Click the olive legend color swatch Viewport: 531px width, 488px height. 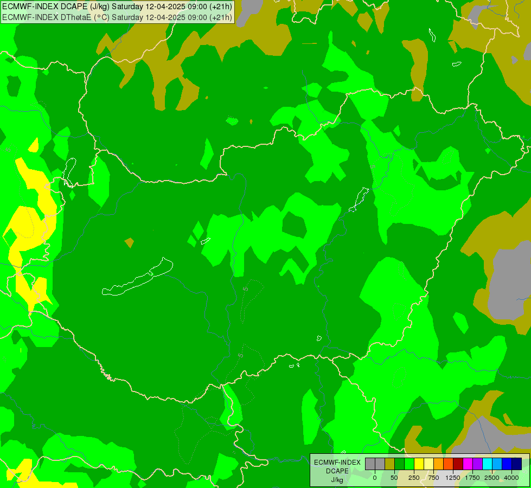(390, 464)
